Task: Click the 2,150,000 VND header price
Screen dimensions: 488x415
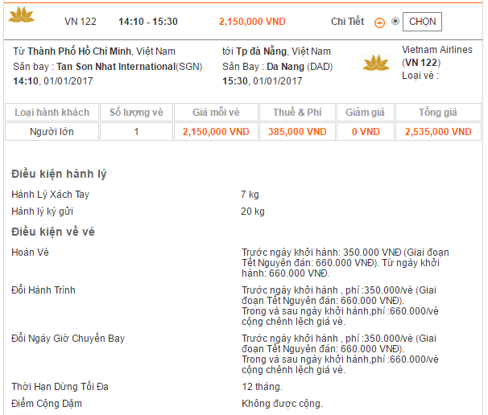Action: pyautogui.click(x=252, y=22)
